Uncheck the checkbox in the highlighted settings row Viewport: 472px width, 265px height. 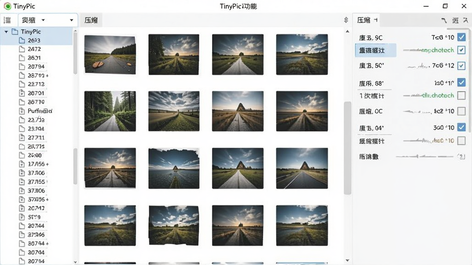click(x=461, y=50)
